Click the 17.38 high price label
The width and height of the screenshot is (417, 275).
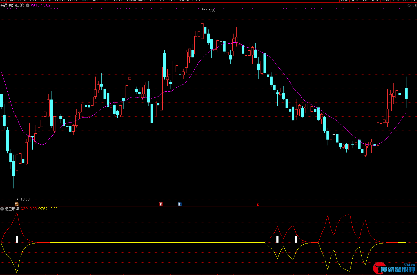211,10
